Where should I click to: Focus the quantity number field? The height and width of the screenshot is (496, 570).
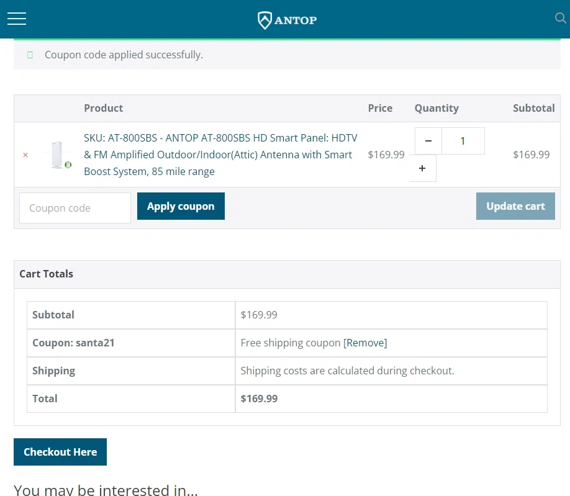point(463,141)
